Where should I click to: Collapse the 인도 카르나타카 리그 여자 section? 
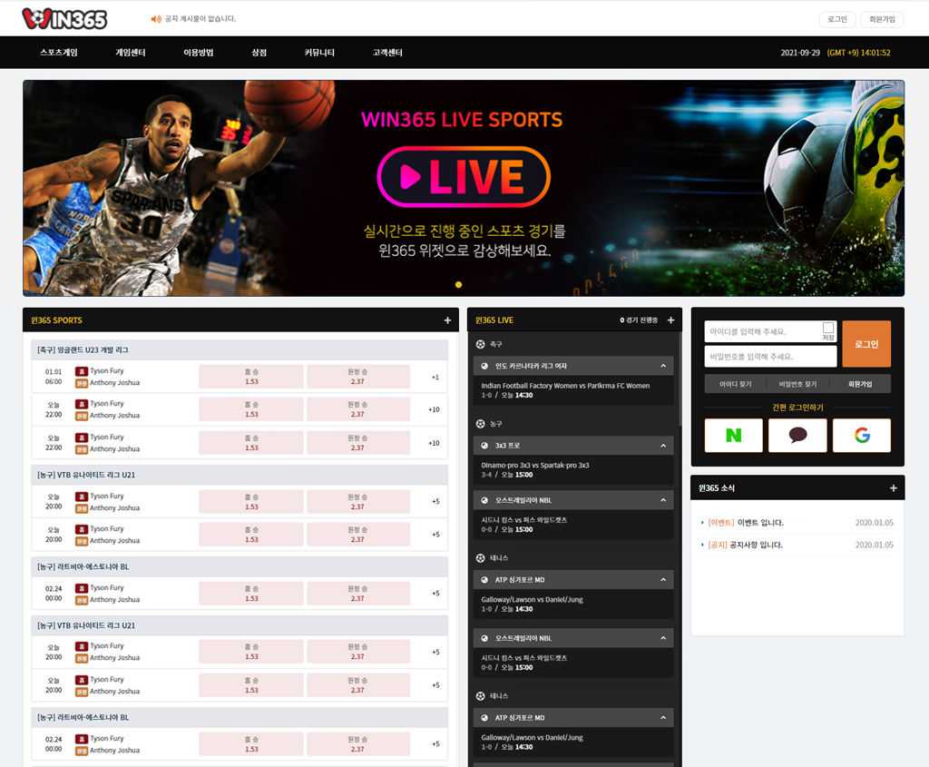click(662, 366)
